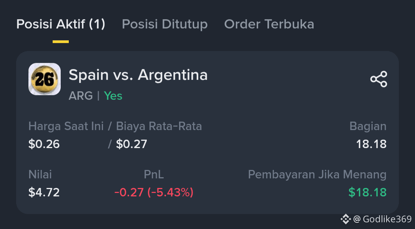Open the Order Terbuka tab
Screen dimensions: 415x229
pos(269,24)
